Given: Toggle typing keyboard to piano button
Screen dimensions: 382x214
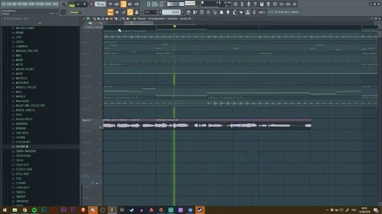Looking at the screenshot, I should pyautogui.click(x=110, y=12).
